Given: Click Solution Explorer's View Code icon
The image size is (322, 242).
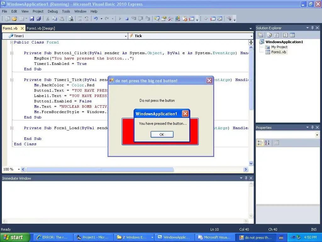Looking at the screenshot, I should (x=286, y=35).
